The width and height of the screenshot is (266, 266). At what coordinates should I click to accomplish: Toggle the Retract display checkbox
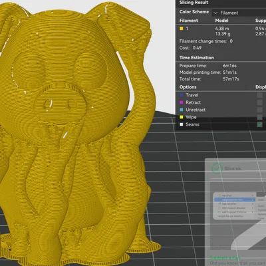[x=259, y=102]
